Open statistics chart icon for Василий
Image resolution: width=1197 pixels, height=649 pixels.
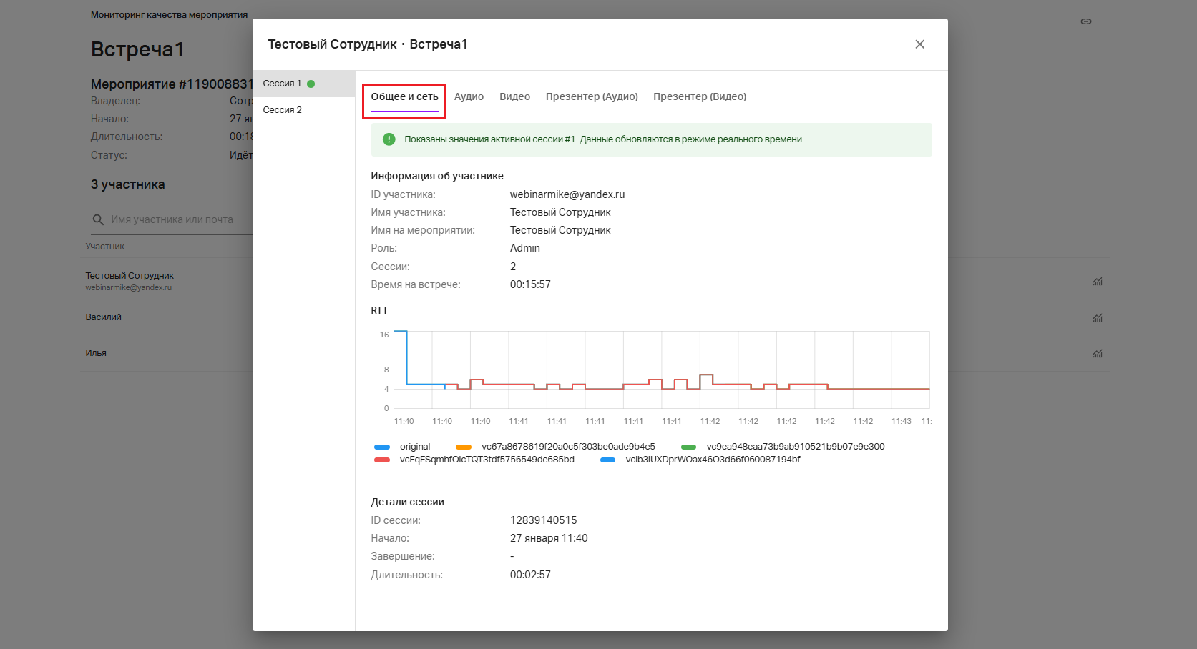pos(1097,317)
